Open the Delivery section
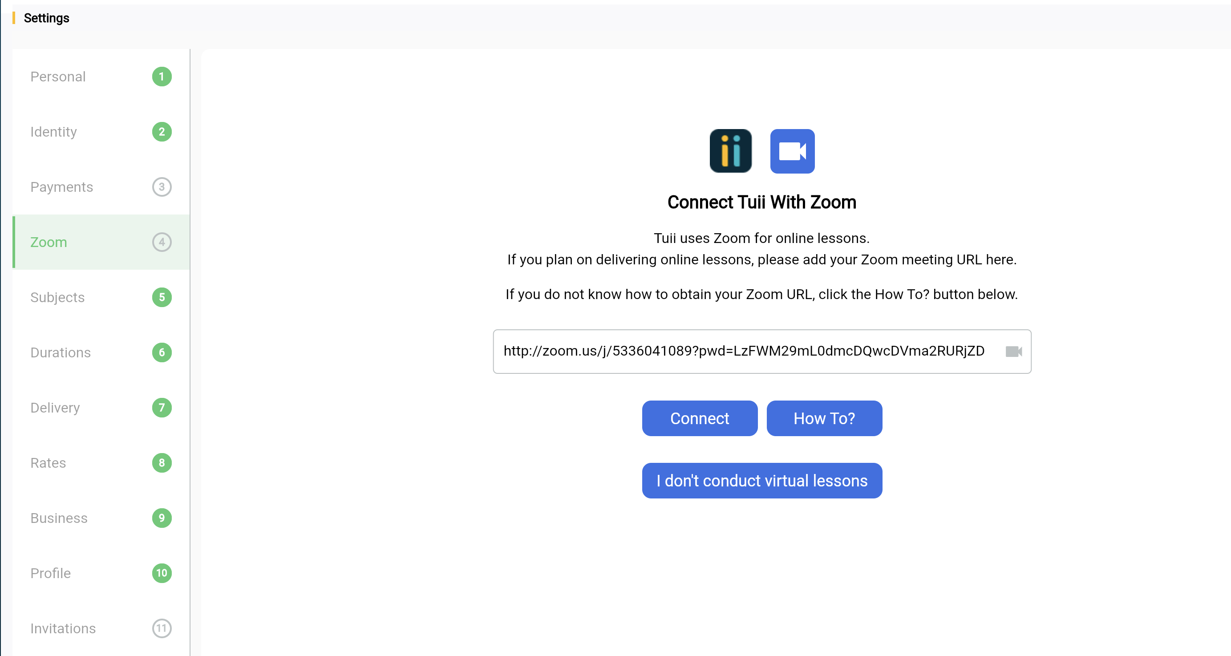 55,408
